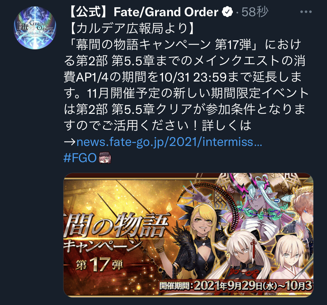Open the 幕間の物語 campaign banner image
The image size is (327, 305).
pyautogui.click(x=188, y=235)
